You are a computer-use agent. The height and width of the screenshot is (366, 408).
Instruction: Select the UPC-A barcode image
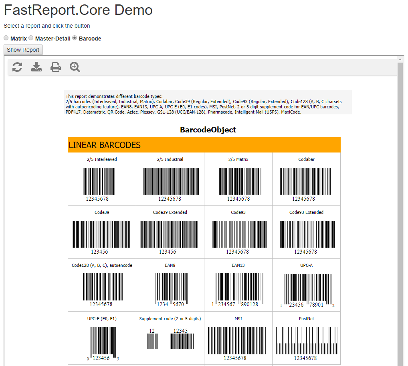pos(307,289)
